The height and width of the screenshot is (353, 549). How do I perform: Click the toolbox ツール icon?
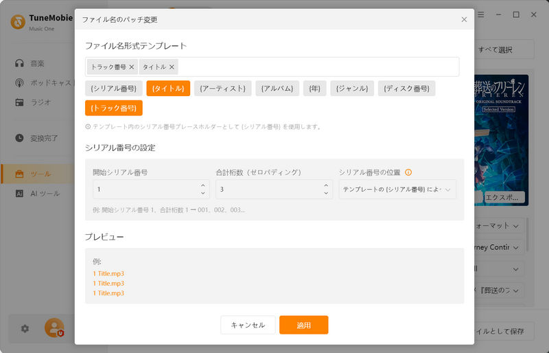pos(19,174)
